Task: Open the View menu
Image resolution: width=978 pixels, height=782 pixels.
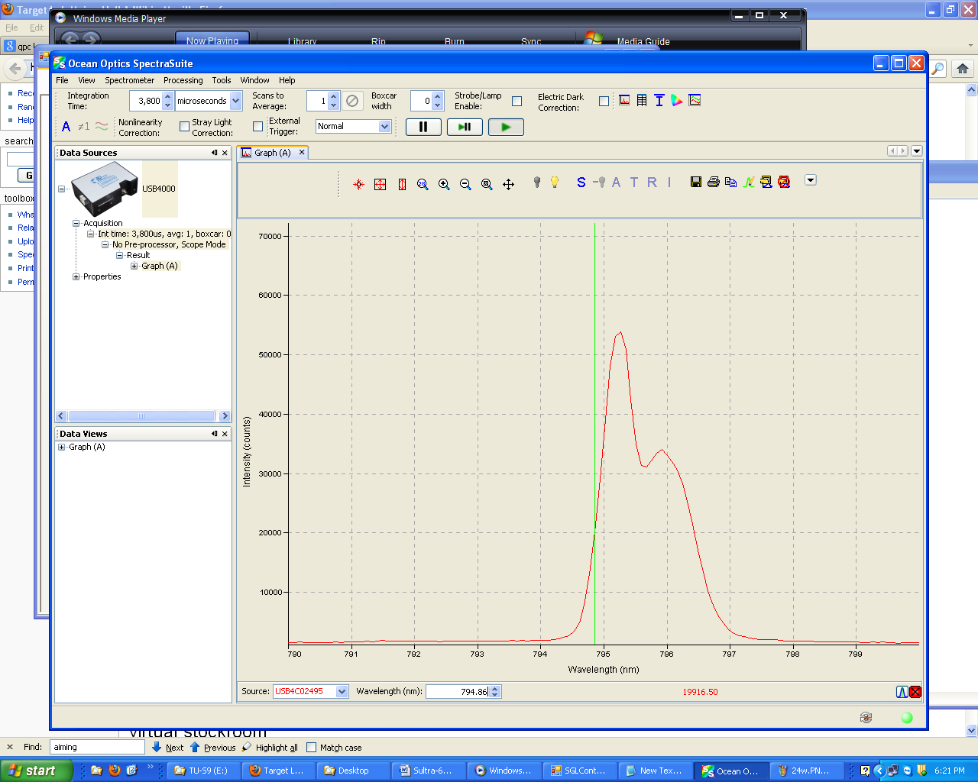Action: coord(86,80)
